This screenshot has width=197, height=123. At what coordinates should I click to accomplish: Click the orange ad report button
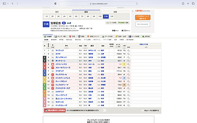click(x=143, y=17)
